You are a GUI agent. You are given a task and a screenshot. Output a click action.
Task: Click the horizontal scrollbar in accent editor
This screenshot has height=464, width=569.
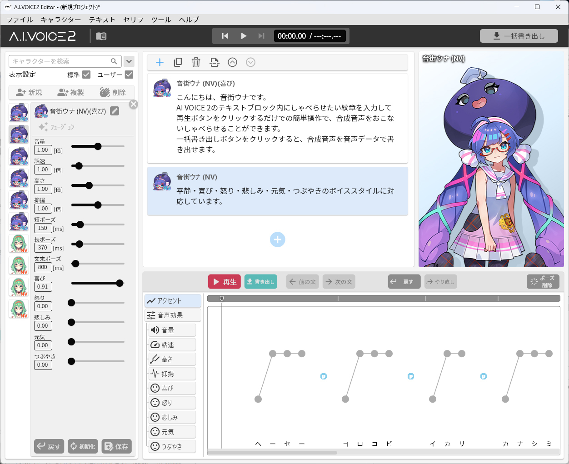coord(272,453)
